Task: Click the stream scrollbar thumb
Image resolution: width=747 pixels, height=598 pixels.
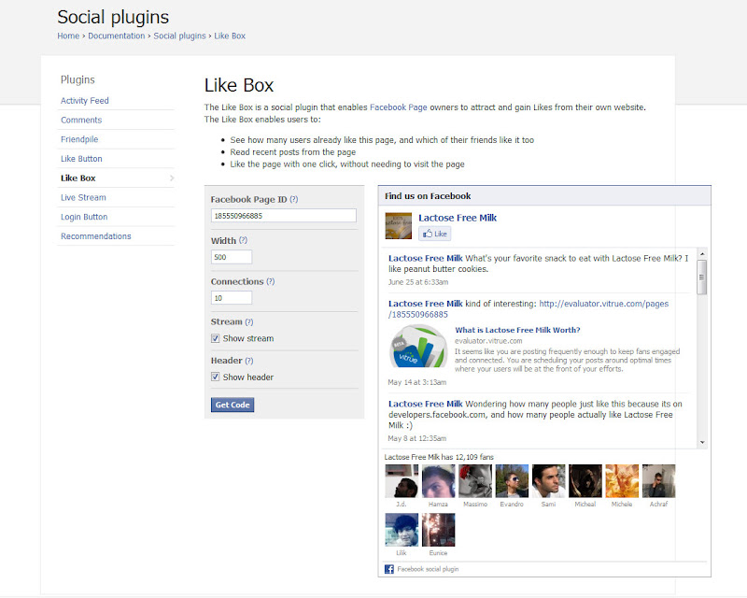Action: (702, 278)
